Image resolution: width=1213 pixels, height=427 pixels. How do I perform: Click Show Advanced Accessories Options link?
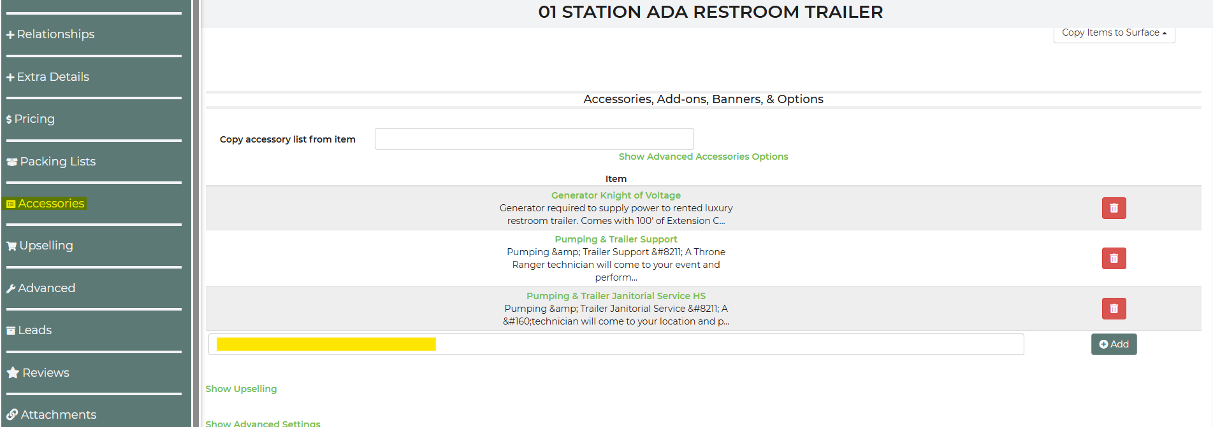pyautogui.click(x=703, y=157)
